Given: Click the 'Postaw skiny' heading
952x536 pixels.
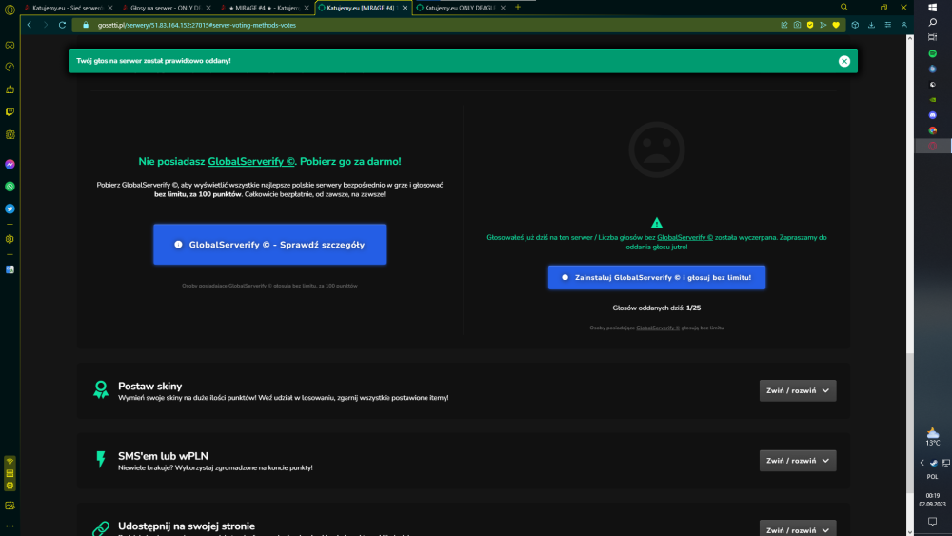Looking at the screenshot, I should click(x=150, y=387).
